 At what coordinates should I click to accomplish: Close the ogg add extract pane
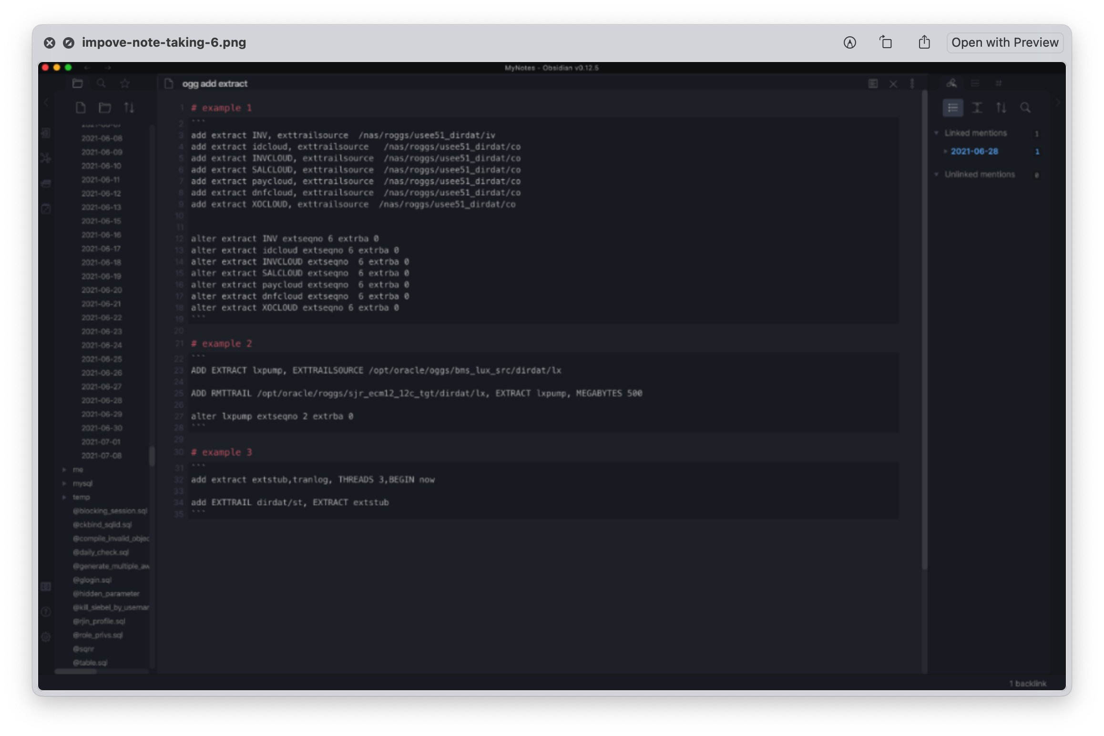(893, 84)
